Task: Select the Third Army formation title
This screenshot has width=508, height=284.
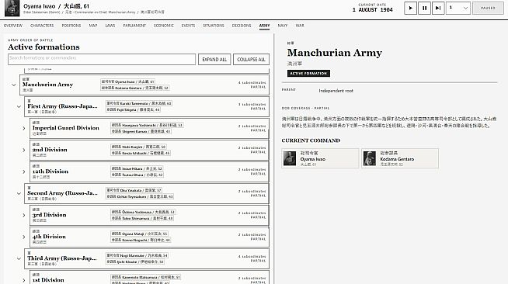Action: [62, 258]
